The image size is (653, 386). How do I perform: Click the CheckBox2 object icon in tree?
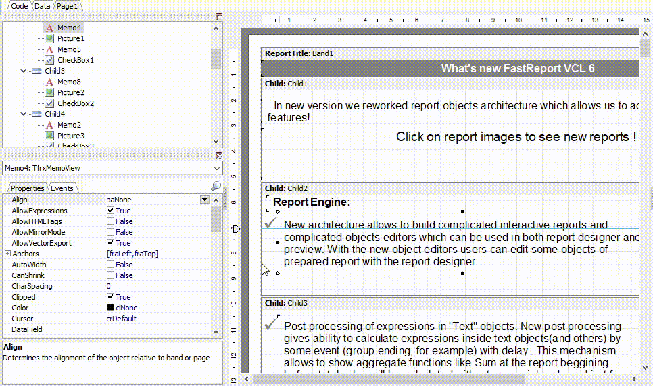(x=49, y=103)
